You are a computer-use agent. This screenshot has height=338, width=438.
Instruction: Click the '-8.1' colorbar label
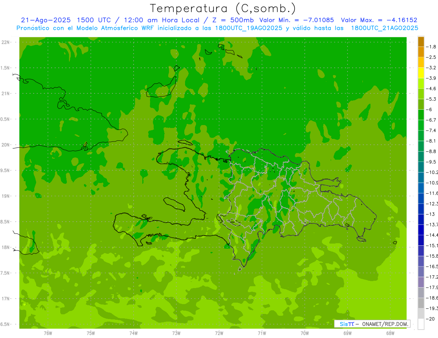coord(431,141)
